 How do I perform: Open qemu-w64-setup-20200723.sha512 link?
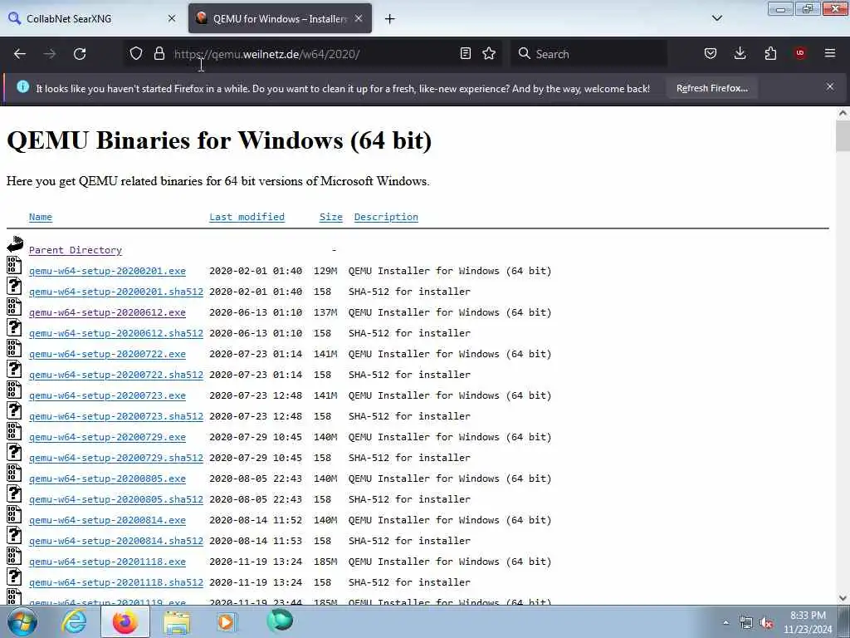pos(116,416)
